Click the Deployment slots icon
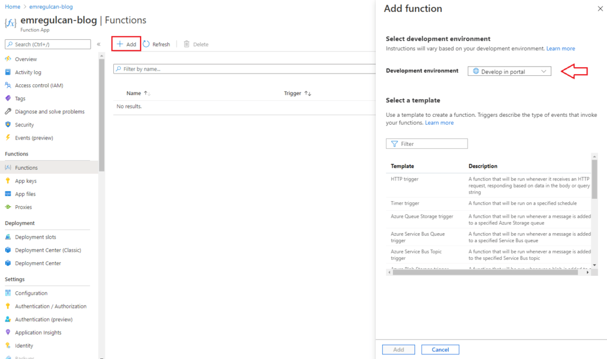This screenshot has width=607, height=359. tap(8, 237)
